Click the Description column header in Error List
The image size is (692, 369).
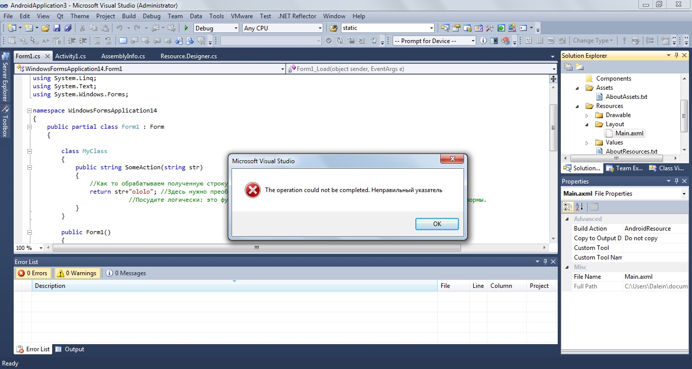[x=235, y=286]
